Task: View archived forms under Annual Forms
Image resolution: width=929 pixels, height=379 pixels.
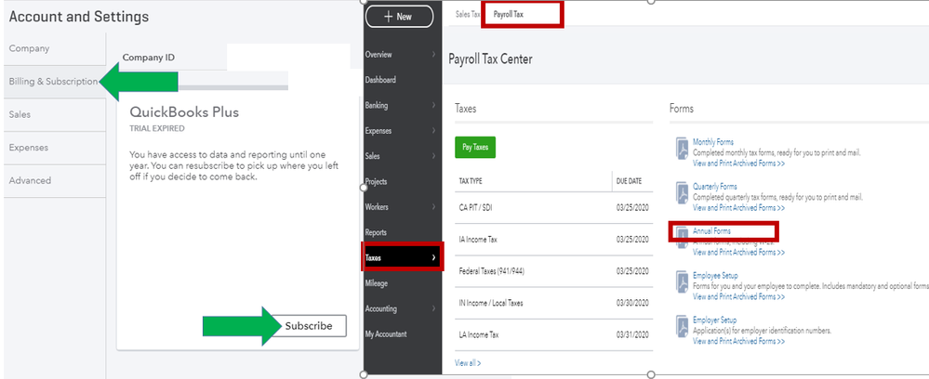Action: coord(738,253)
